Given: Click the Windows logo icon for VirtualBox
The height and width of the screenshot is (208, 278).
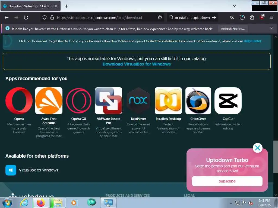Looking at the screenshot, I should click(11, 170).
